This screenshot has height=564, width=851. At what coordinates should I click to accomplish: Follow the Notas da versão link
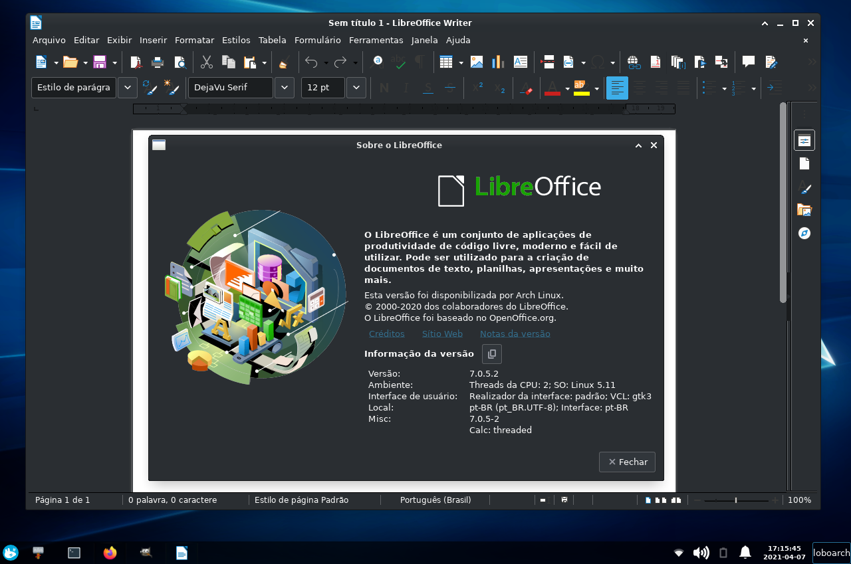click(x=515, y=333)
